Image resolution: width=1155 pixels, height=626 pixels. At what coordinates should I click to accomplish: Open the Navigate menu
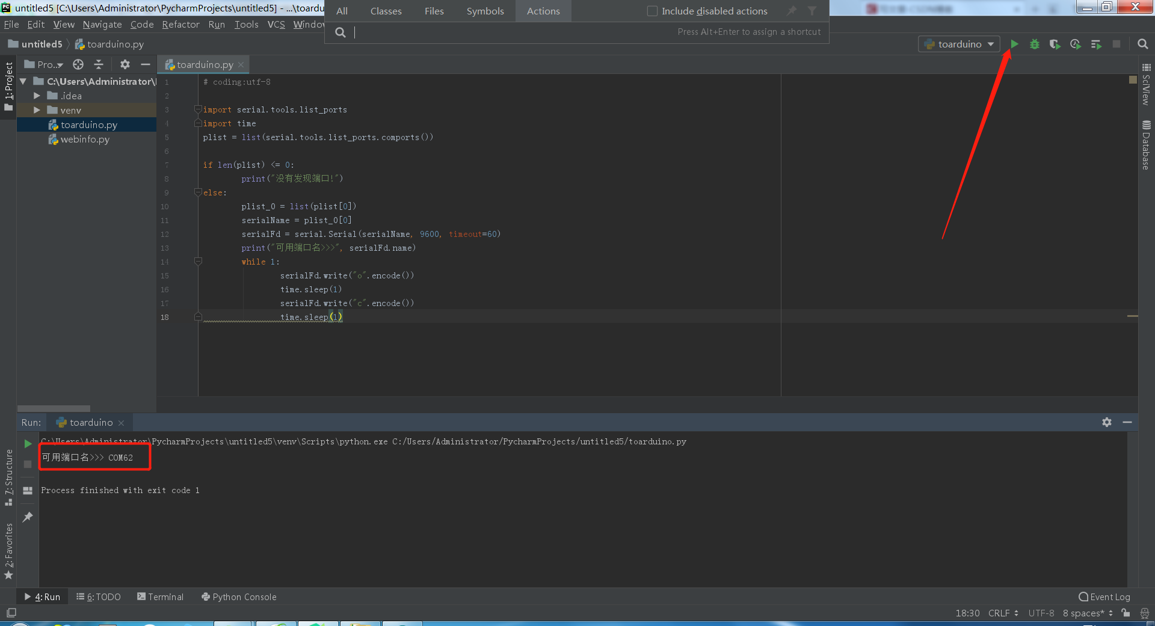[102, 24]
